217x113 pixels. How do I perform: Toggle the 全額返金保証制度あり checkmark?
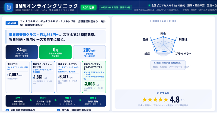coord(8,110)
